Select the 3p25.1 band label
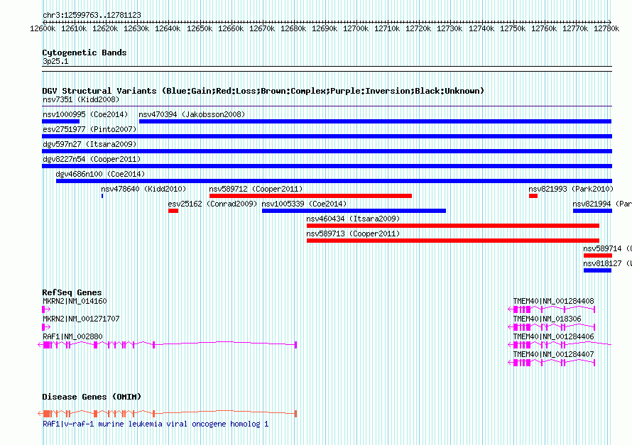The width and height of the screenshot is (632, 445). click(55, 61)
